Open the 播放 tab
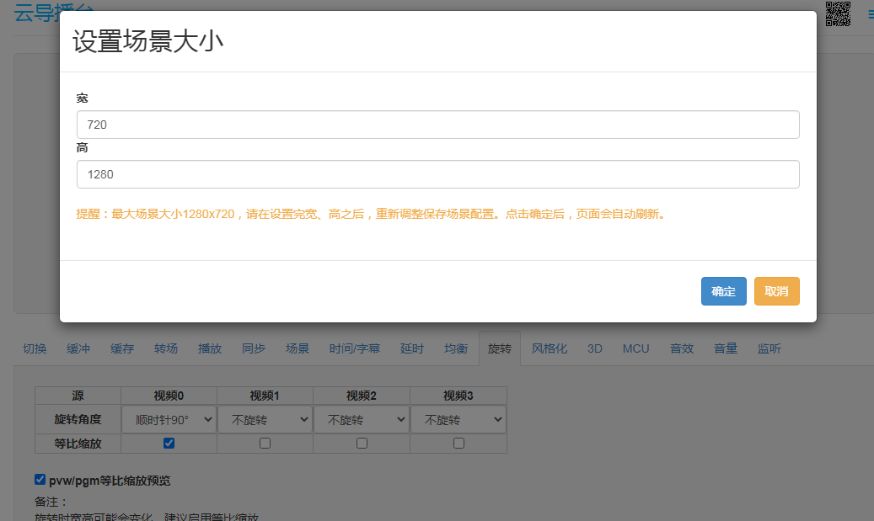Viewport: 874px width, 521px height. coord(210,348)
